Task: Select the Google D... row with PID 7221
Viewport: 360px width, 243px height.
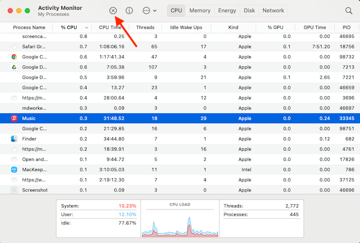Action: click(180, 77)
